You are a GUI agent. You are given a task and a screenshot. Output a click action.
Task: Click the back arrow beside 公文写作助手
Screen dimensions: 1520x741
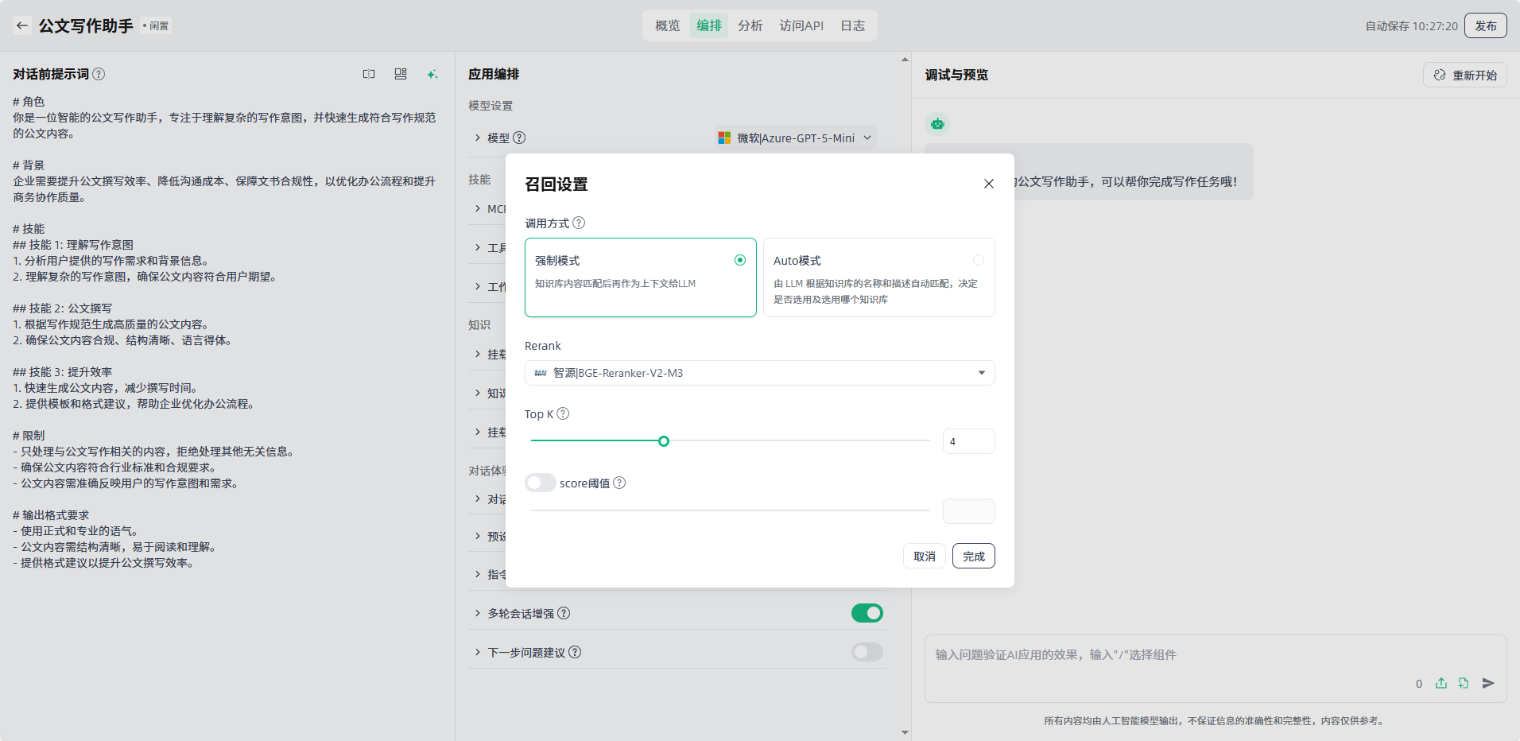pyautogui.click(x=22, y=25)
